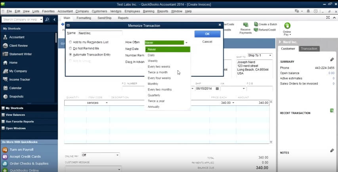The image size is (338, 172).
Task: Click the Name field Nerd Inc.
Action: coord(100,33)
